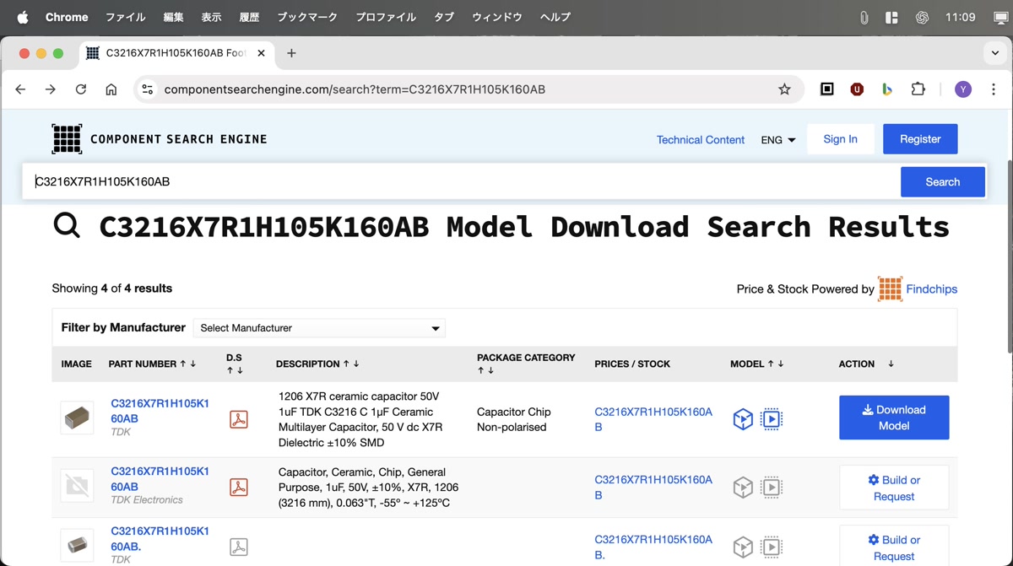
Task: Click the 'Showing 4 of 4 results' text
Action: coord(112,288)
